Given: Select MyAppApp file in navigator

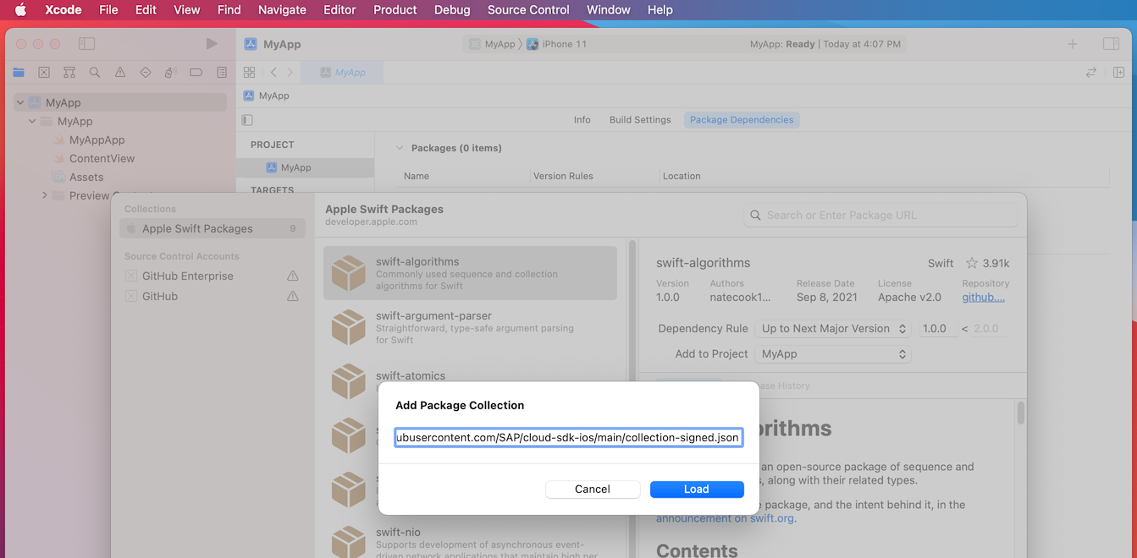Looking at the screenshot, I should 97,139.
